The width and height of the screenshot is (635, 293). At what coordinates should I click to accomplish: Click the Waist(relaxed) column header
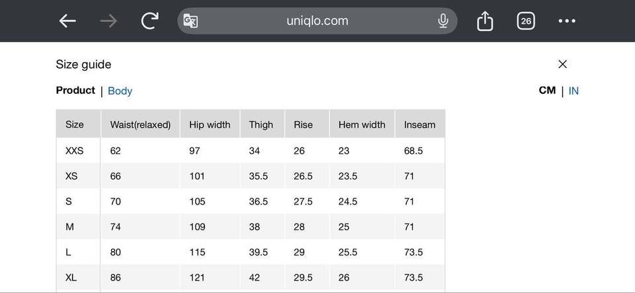(x=140, y=124)
